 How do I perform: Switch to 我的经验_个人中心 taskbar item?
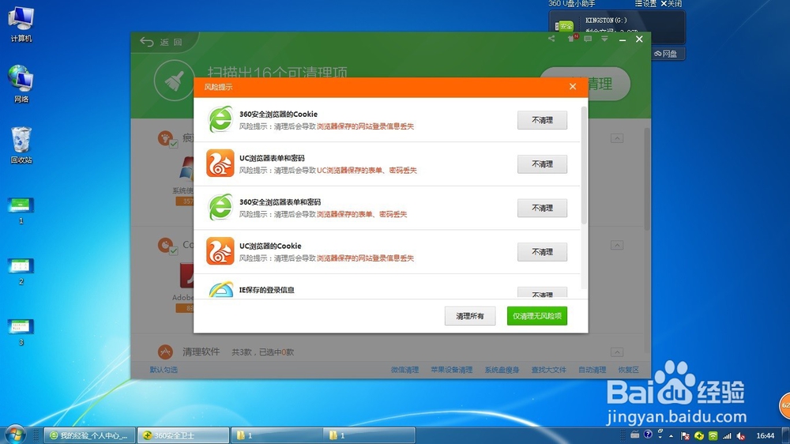coord(90,435)
